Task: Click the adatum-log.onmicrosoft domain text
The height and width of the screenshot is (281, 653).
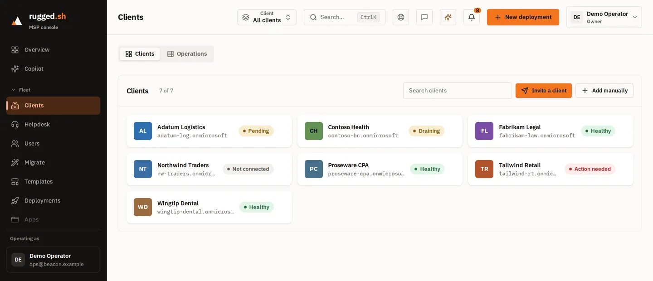Action: point(192,136)
